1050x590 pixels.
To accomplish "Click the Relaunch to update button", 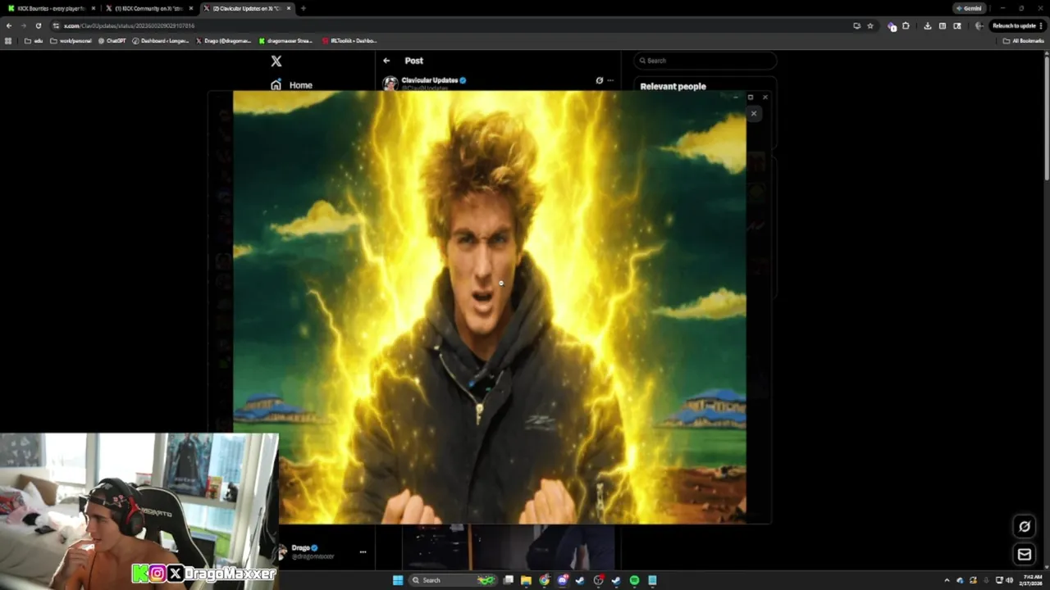I will click(x=1016, y=25).
